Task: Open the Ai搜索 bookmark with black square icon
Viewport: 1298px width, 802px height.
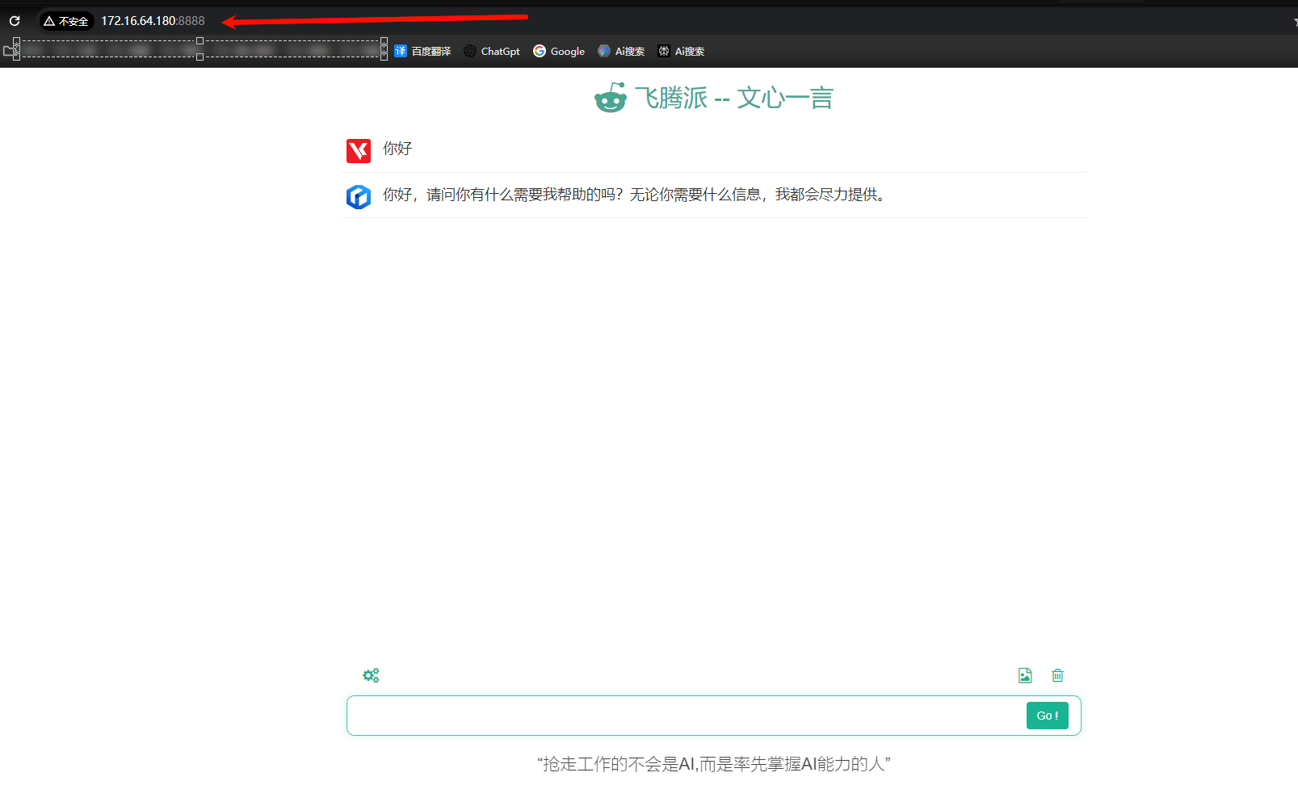Action: click(x=681, y=51)
